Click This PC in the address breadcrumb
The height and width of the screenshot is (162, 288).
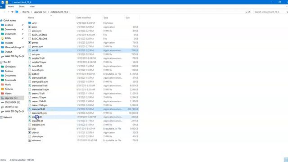(26, 12)
